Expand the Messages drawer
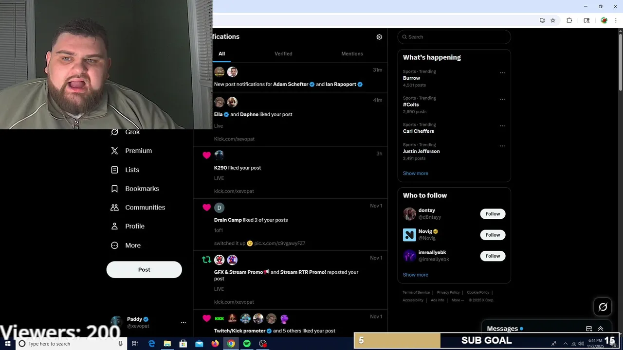623x350 pixels. tap(601, 329)
